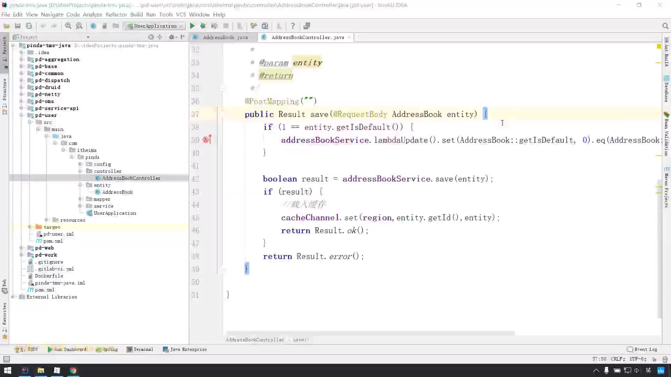Click the Open folder toolbar icon
Screen dimensions: 671x377
pos(7,26)
